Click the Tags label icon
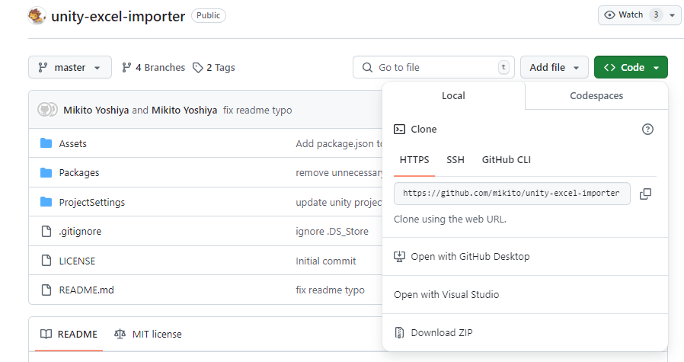The width and height of the screenshot is (684, 362). point(197,67)
